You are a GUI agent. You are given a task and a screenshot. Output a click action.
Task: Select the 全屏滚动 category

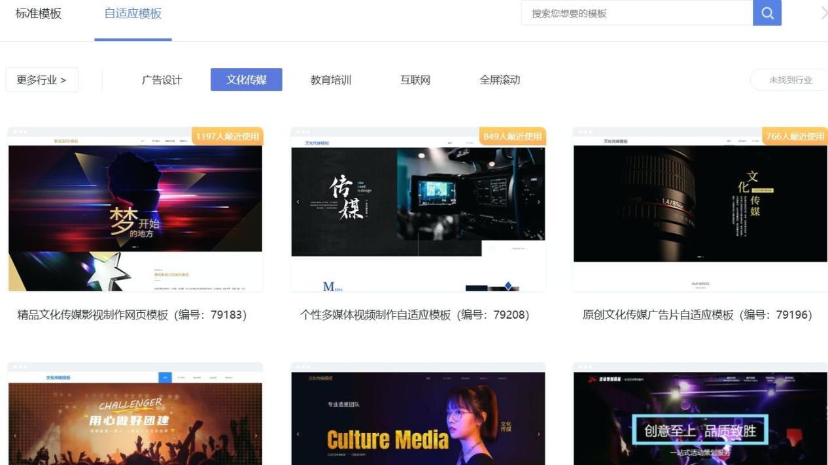499,80
